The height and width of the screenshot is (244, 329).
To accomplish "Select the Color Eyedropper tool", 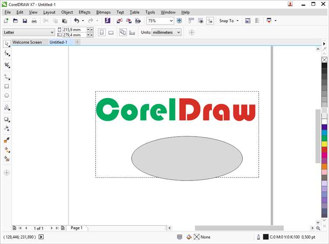I will [7, 140].
